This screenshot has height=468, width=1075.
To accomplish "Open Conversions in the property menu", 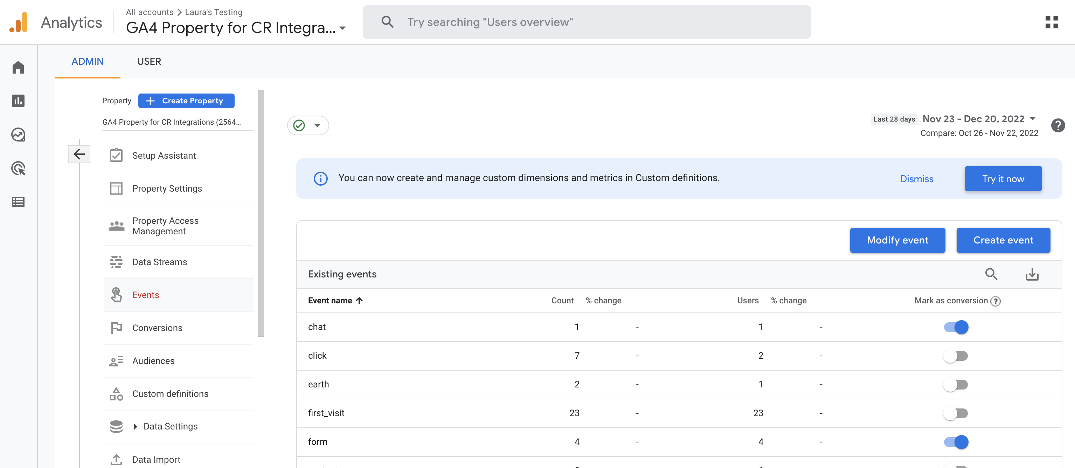I will coord(157,328).
